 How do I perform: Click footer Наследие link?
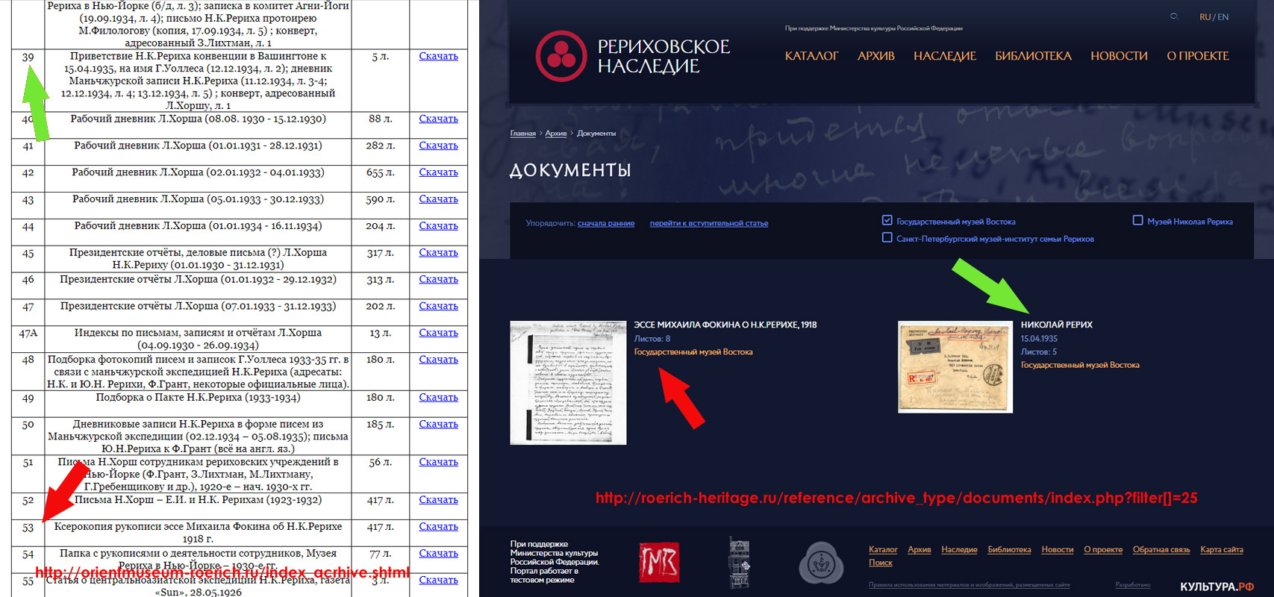click(x=959, y=549)
